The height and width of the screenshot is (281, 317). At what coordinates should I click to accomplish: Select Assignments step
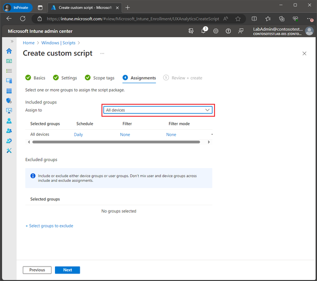point(139,78)
